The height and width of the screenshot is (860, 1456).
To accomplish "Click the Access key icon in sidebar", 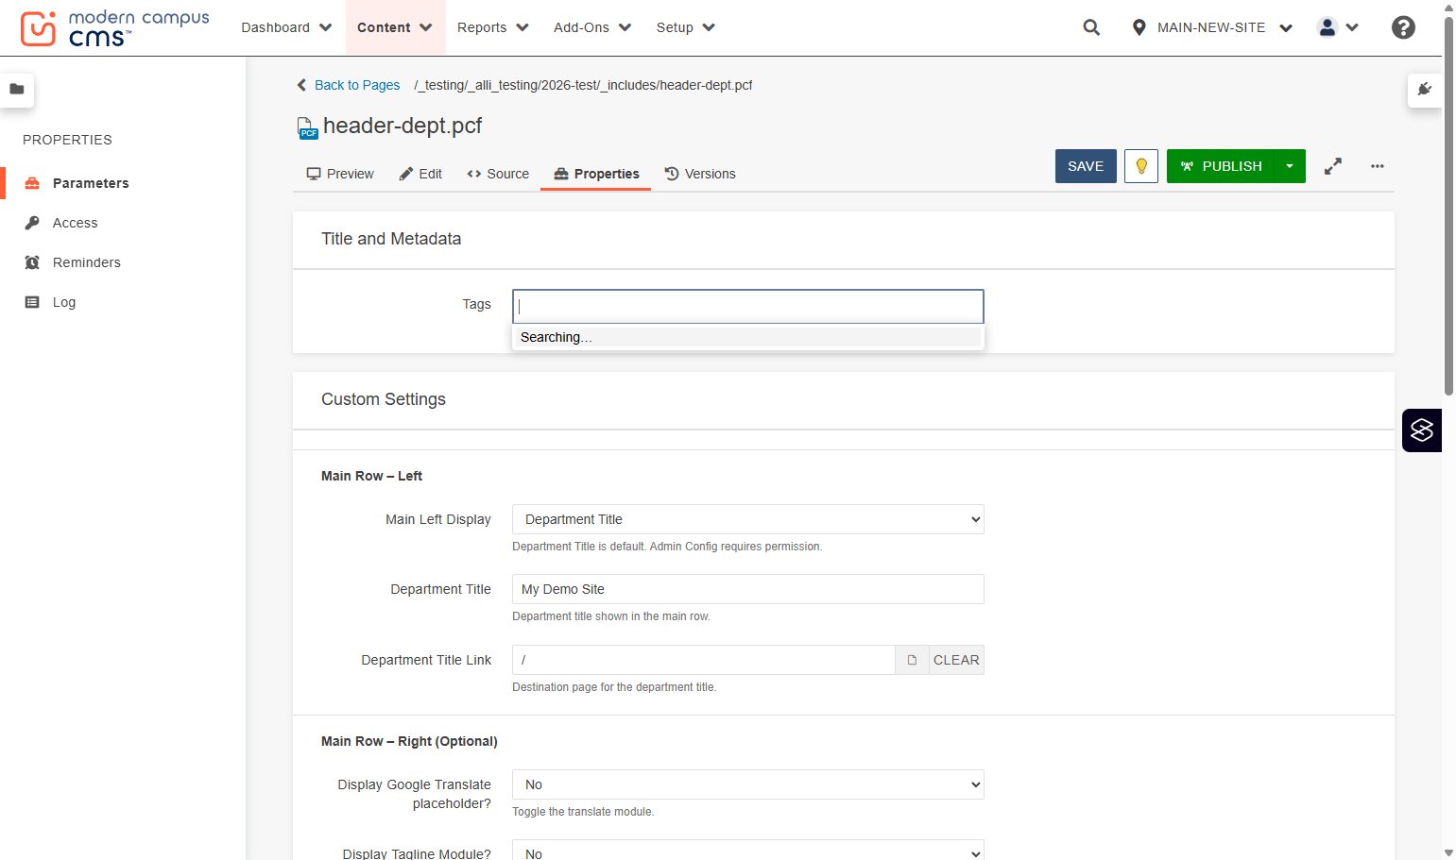I will click(32, 223).
